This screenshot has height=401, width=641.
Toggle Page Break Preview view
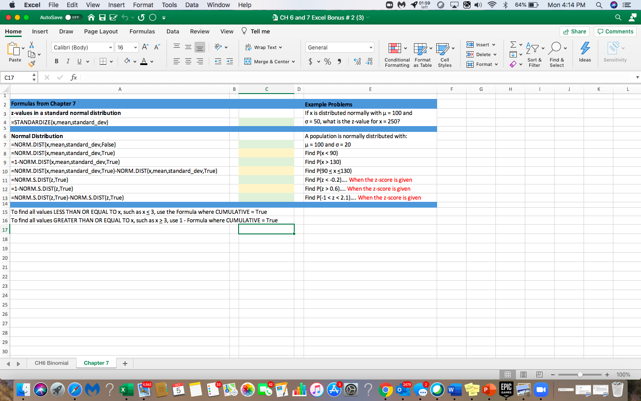[540, 375]
